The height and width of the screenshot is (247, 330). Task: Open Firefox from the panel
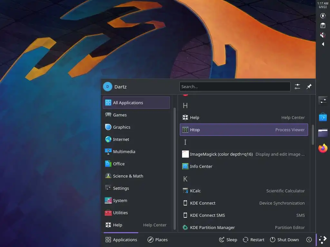point(323,148)
